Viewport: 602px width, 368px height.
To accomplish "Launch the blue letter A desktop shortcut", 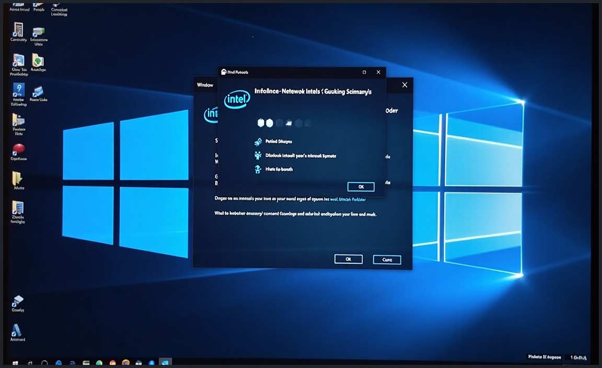I will 17,330.
